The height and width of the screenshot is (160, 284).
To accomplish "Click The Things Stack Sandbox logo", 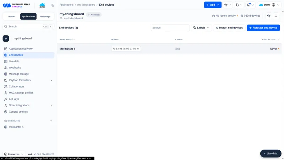I will tap(16, 5).
